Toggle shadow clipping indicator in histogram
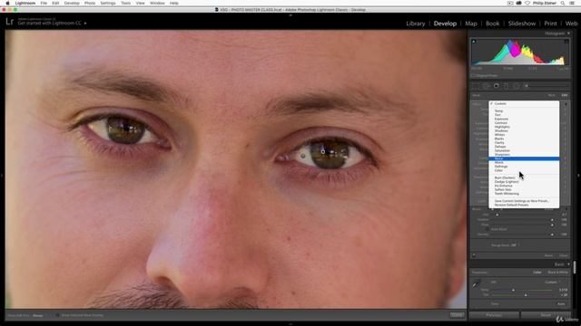 pyautogui.click(x=474, y=42)
